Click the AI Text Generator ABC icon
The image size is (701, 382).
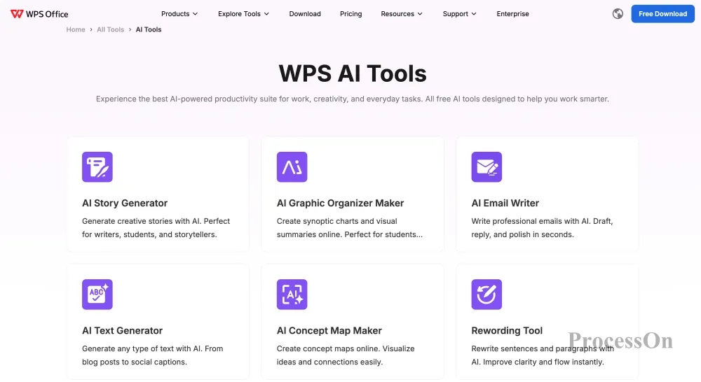pos(97,294)
